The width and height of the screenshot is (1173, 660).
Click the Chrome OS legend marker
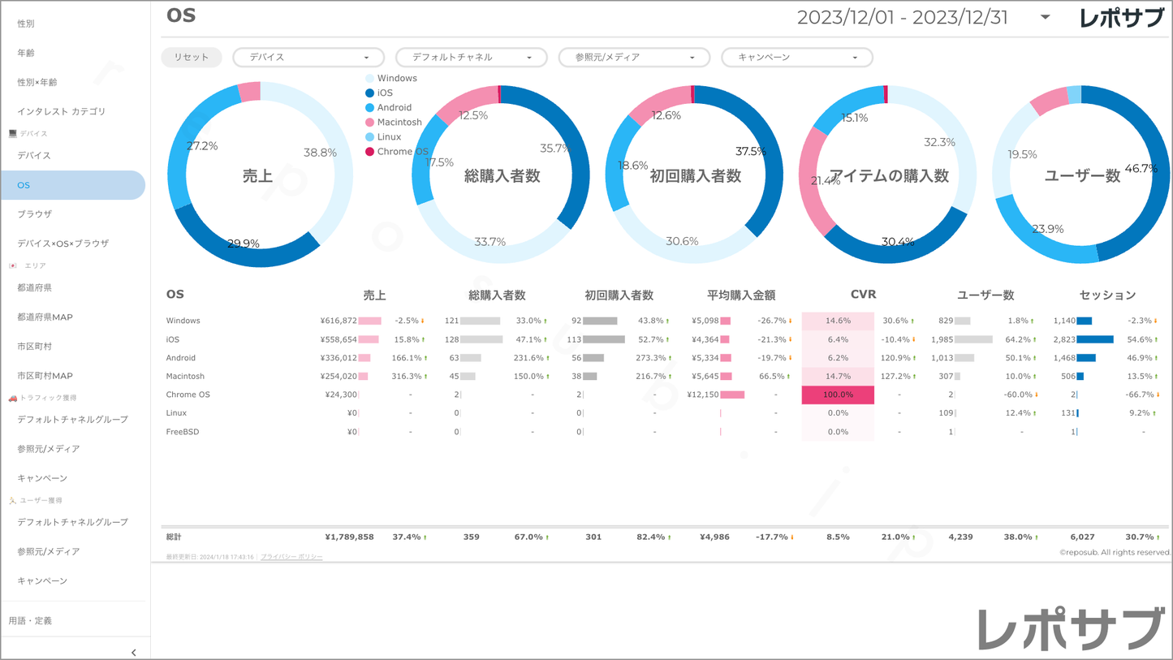[x=370, y=152]
